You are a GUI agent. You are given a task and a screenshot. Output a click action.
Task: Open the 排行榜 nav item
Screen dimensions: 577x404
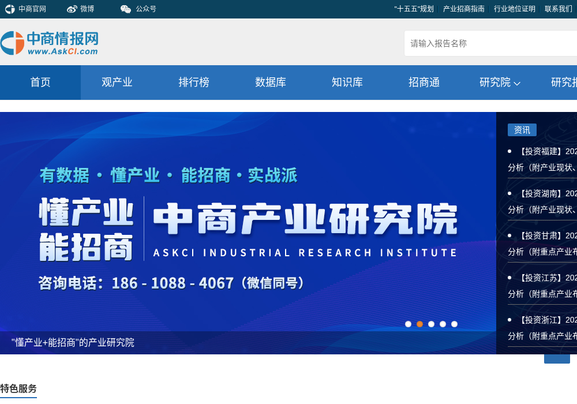click(194, 82)
